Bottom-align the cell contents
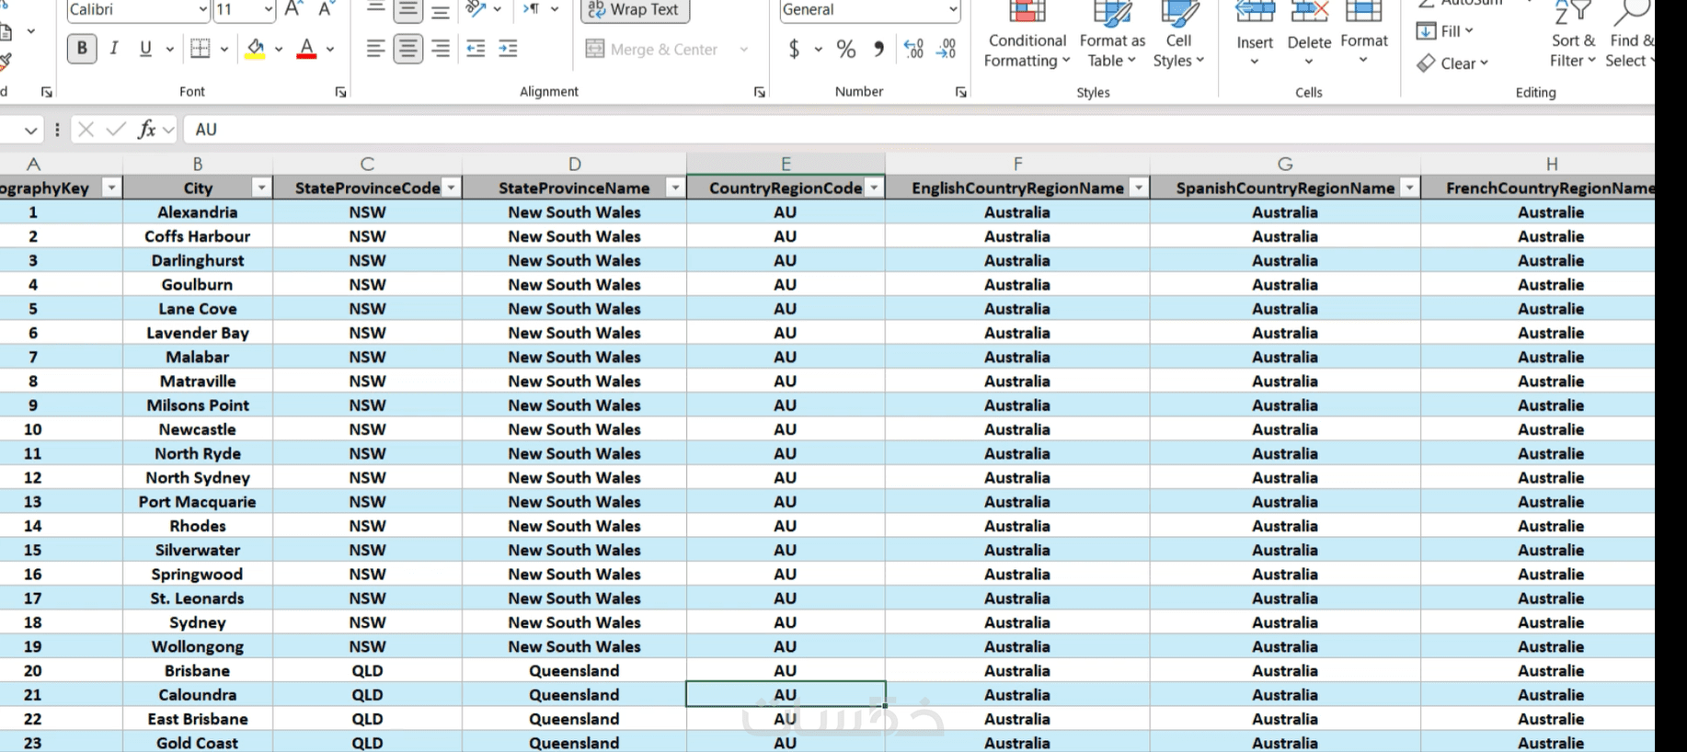 click(x=441, y=10)
